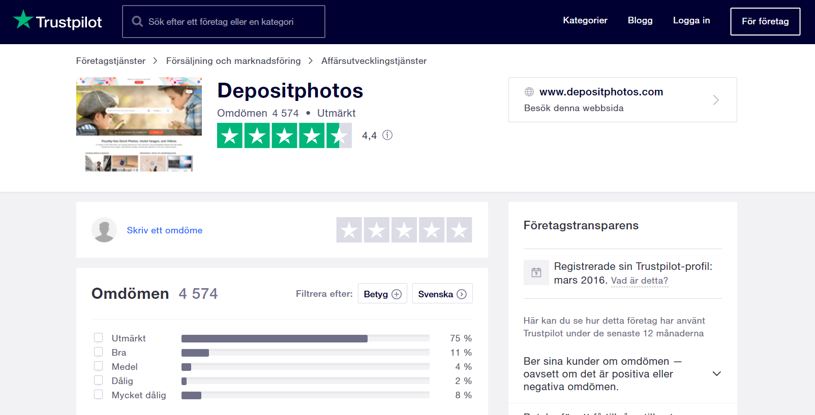Viewport: 815px width, 415px height.
Task: Click Besök denna webbsida
Action: (573, 108)
